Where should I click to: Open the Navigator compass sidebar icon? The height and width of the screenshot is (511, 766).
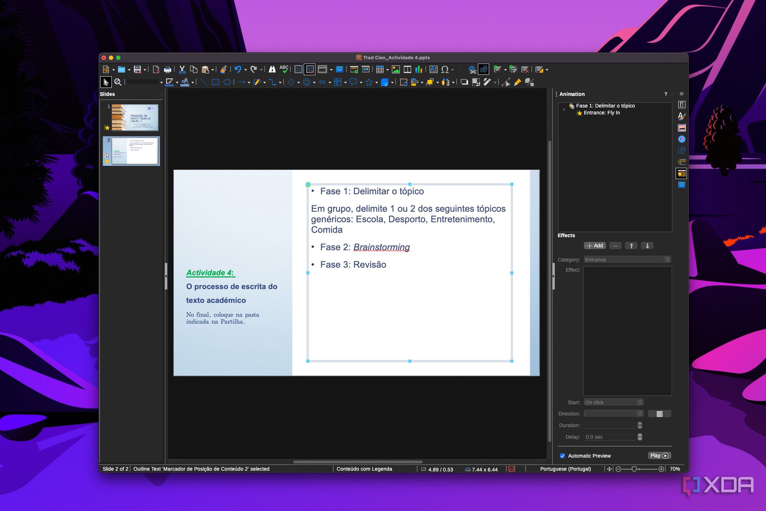(x=682, y=139)
